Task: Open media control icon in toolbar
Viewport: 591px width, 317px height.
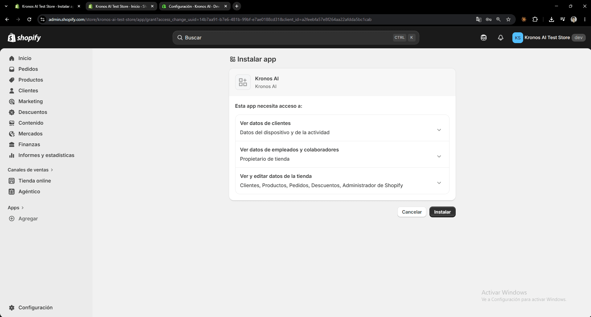Action: pyautogui.click(x=563, y=19)
